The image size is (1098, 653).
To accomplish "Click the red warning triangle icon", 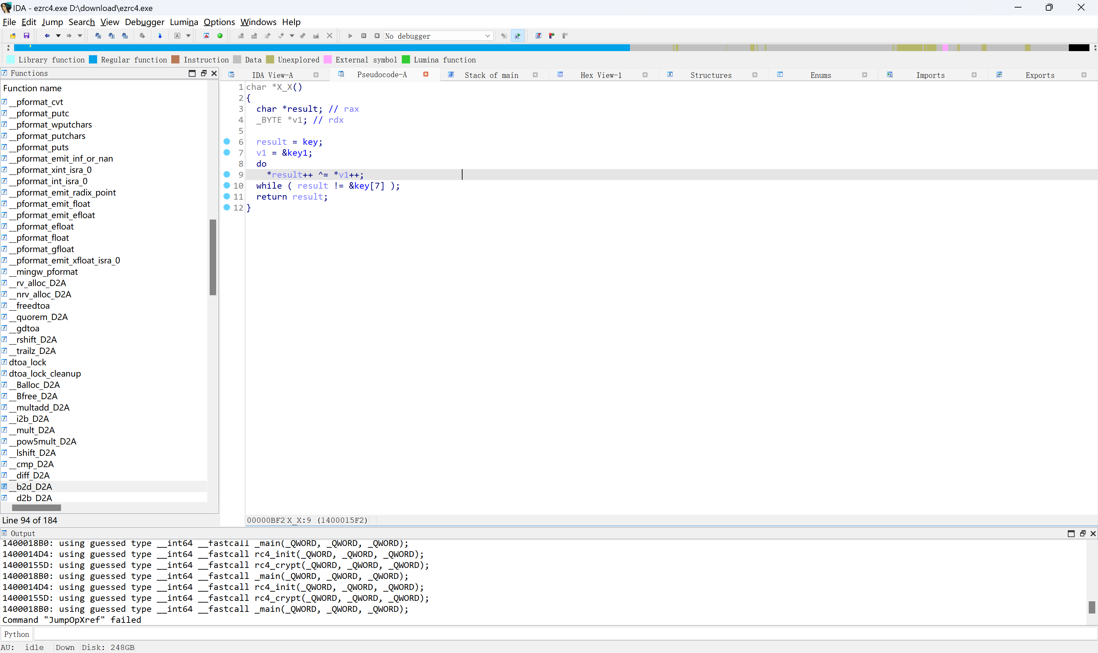I will [x=206, y=36].
